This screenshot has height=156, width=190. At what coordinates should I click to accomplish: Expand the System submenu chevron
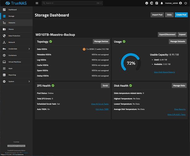(x=29, y=81)
